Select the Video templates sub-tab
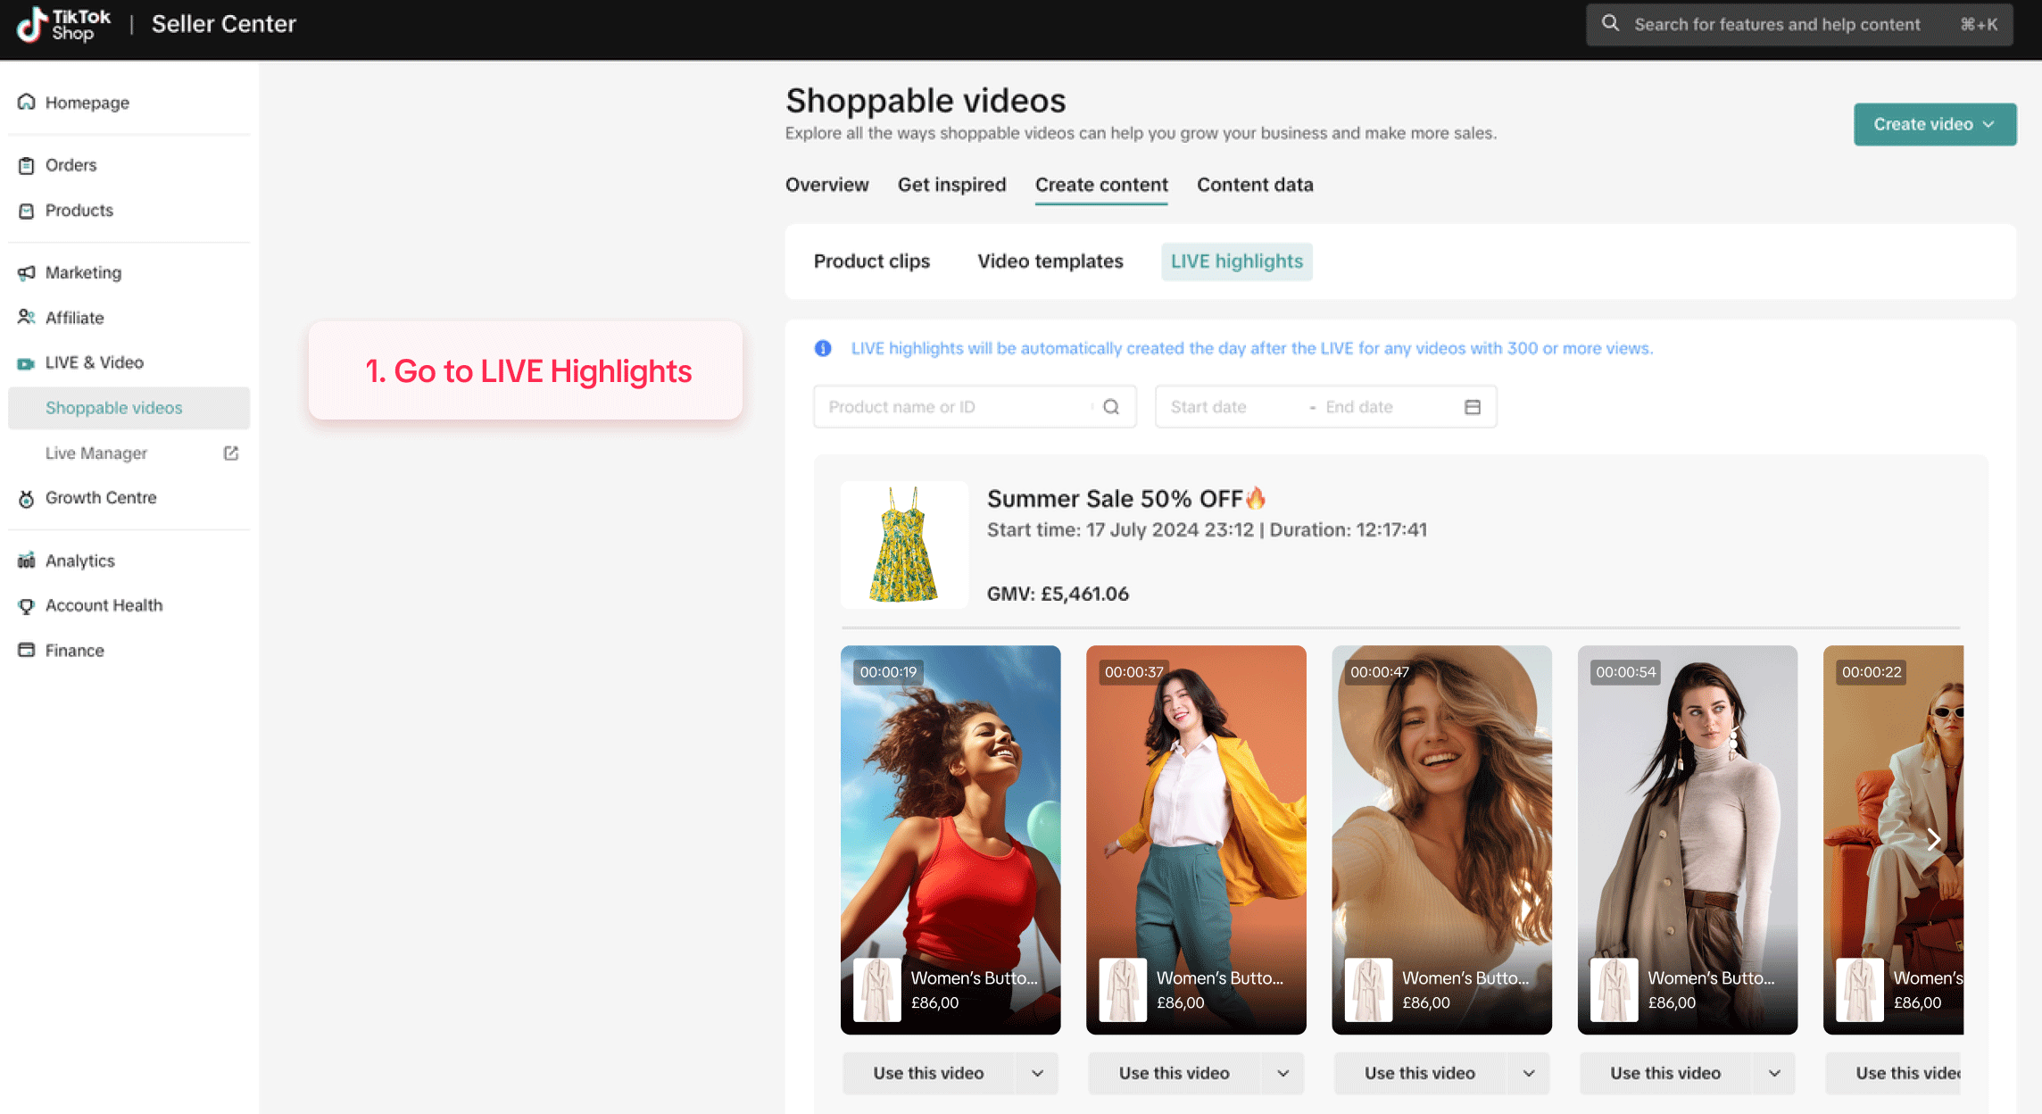The image size is (2042, 1114). point(1050,262)
